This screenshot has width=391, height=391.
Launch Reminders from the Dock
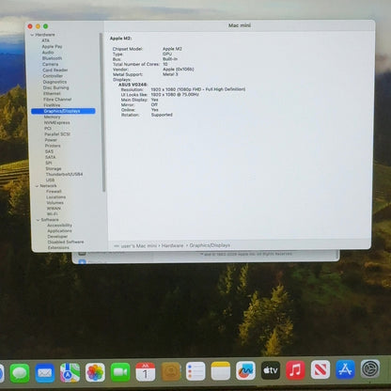[195, 371]
